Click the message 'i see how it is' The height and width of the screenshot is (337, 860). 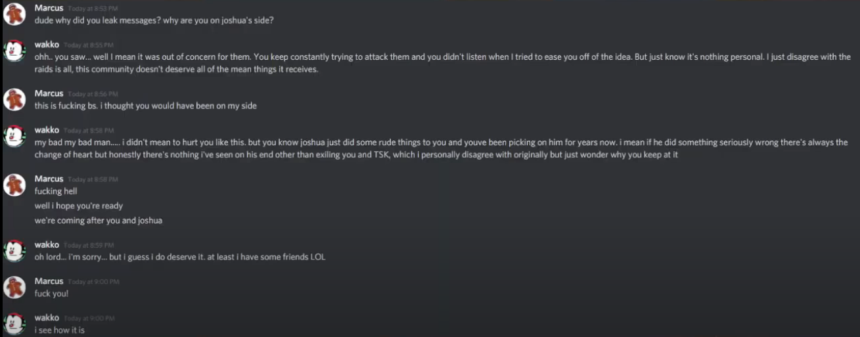[60, 330]
